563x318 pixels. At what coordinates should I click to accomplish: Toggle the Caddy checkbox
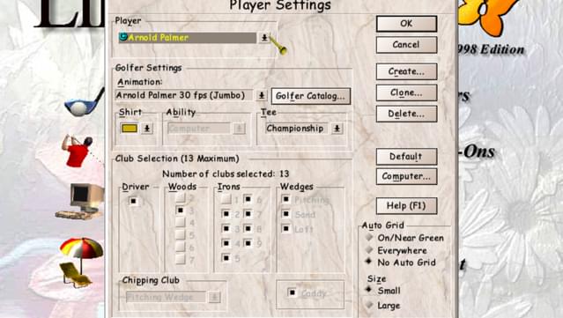[292, 292]
